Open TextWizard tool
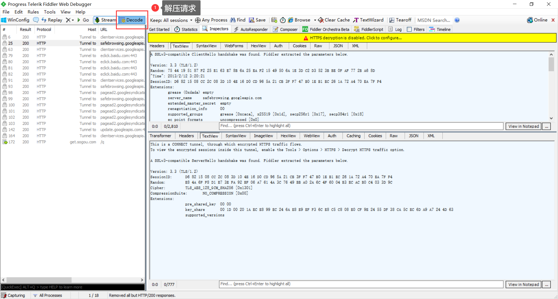The width and height of the screenshot is (558, 299). (368, 20)
